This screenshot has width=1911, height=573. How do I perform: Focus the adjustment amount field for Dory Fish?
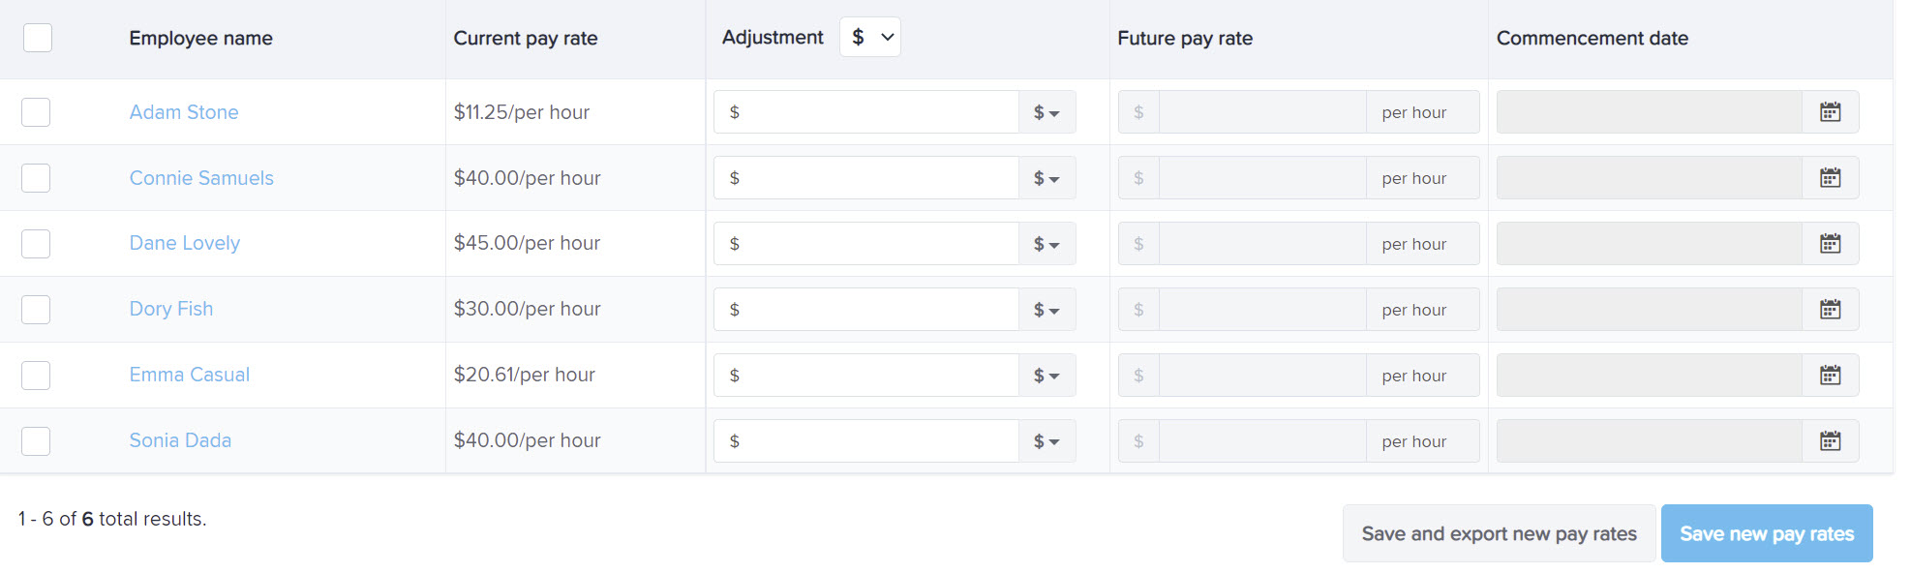tap(866, 310)
